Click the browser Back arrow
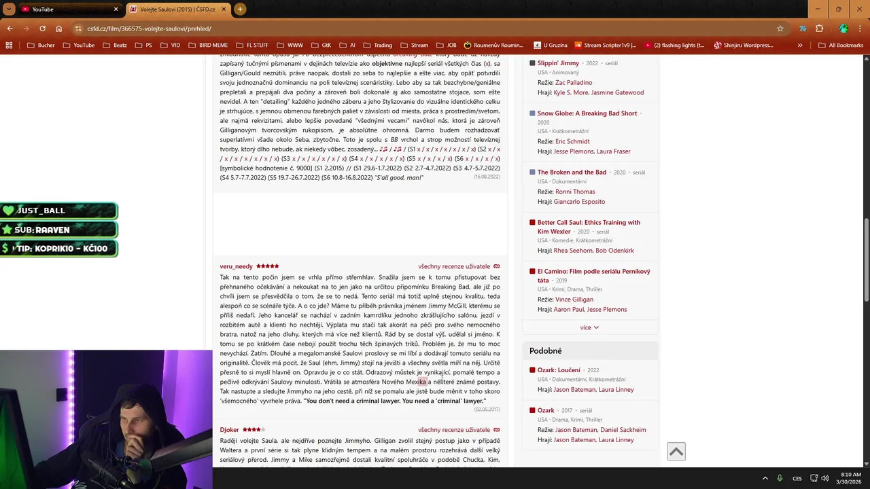This screenshot has height=489, width=870. pyautogui.click(x=10, y=29)
